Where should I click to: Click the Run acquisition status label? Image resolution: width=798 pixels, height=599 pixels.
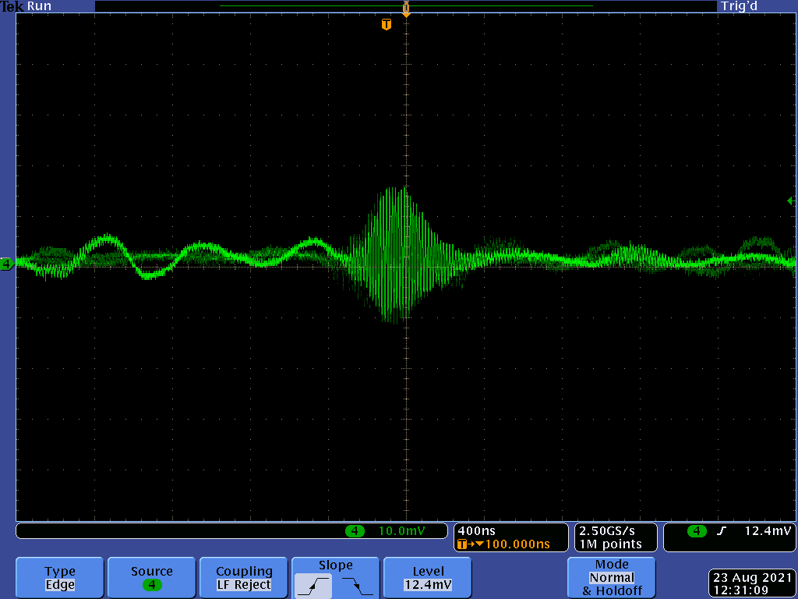39,6
